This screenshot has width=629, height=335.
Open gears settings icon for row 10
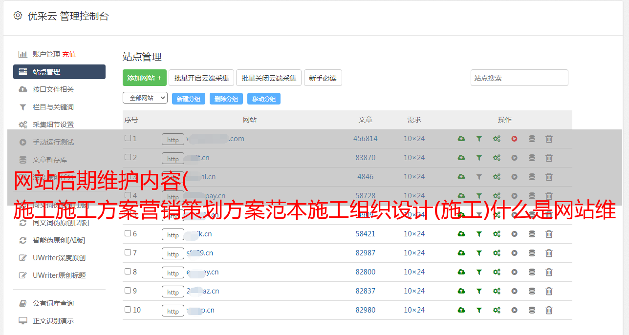(x=497, y=310)
